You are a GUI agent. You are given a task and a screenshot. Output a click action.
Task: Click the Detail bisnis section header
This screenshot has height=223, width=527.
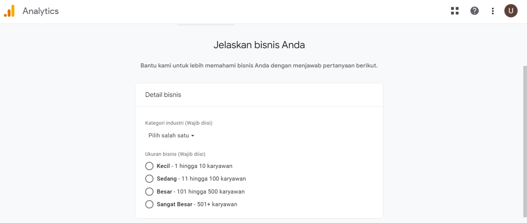(x=163, y=95)
